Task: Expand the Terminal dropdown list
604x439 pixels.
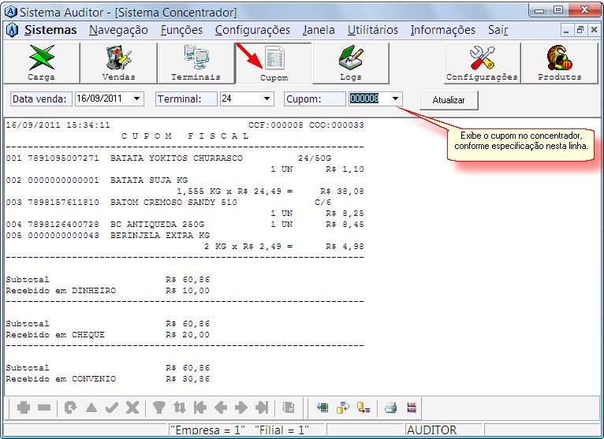Action: click(267, 99)
